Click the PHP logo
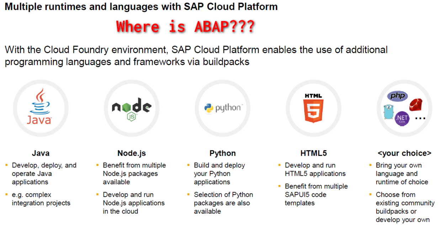This screenshot has width=441, height=228. (397, 96)
